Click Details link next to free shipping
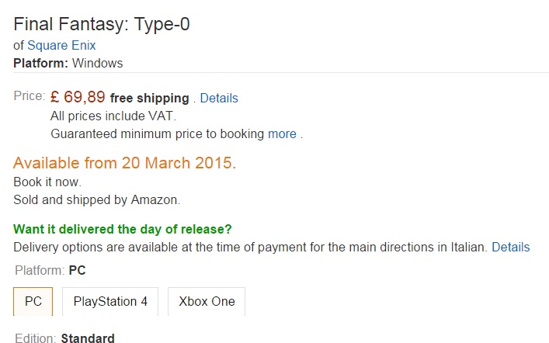549x343 pixels. (219, 99)
